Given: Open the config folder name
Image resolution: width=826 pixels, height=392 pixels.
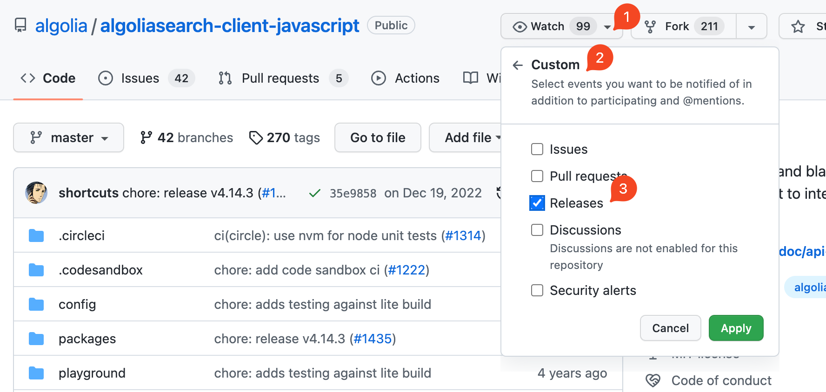Looking at the screenshot, I should click(x=77, y=304).
